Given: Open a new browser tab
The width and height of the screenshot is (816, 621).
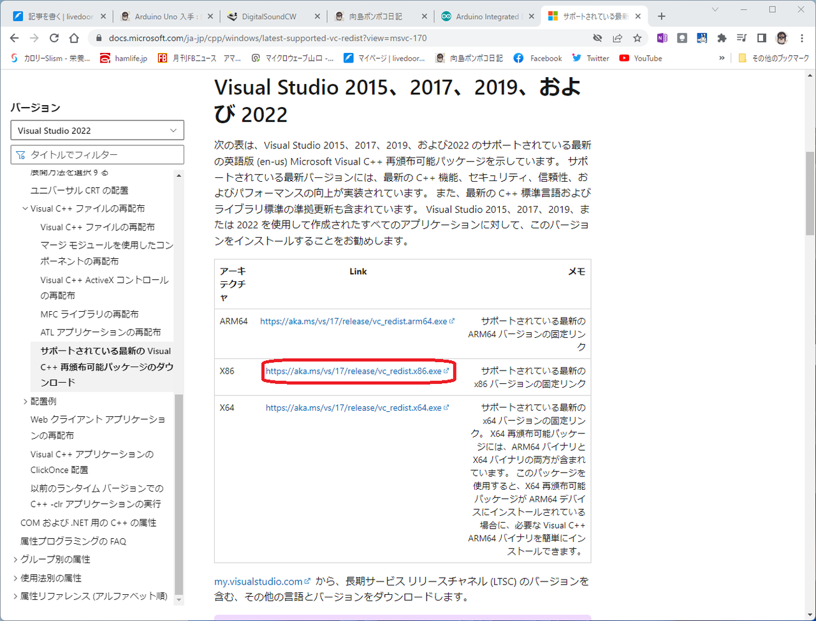Looking at the screenshot, I should click(662, 16).
